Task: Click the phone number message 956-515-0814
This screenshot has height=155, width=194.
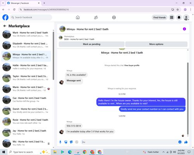Action: pyautogui.click(x=74, y=126)
